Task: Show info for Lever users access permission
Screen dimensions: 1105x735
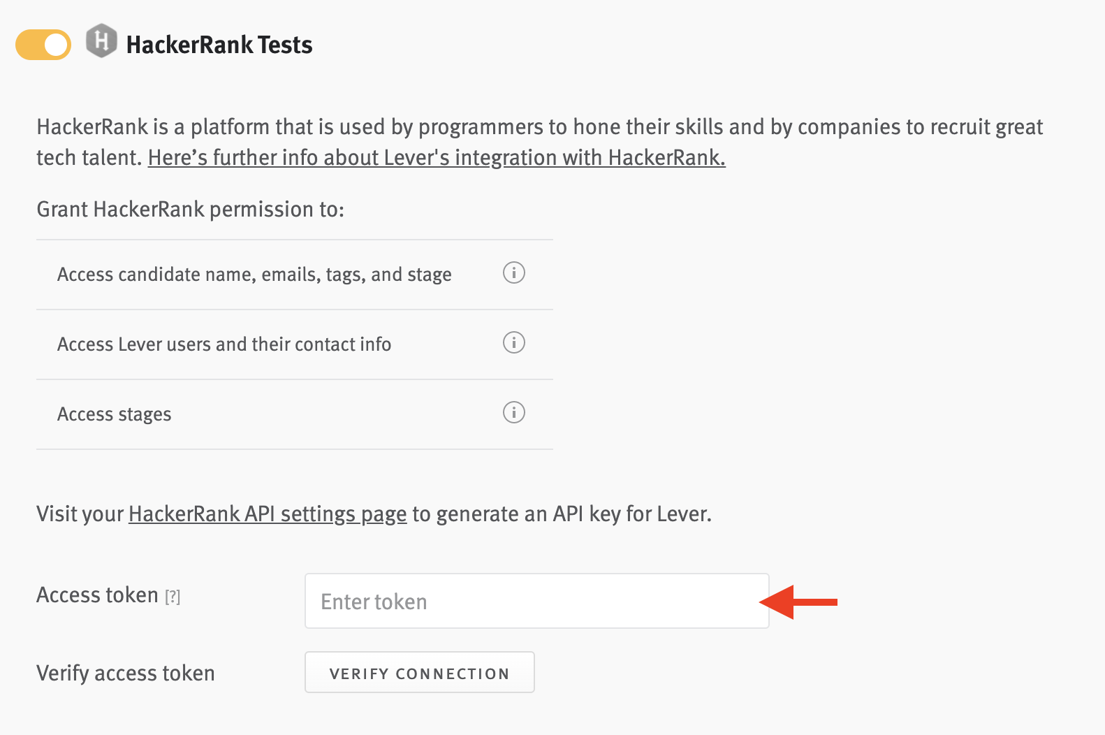Action: [514, 342]
